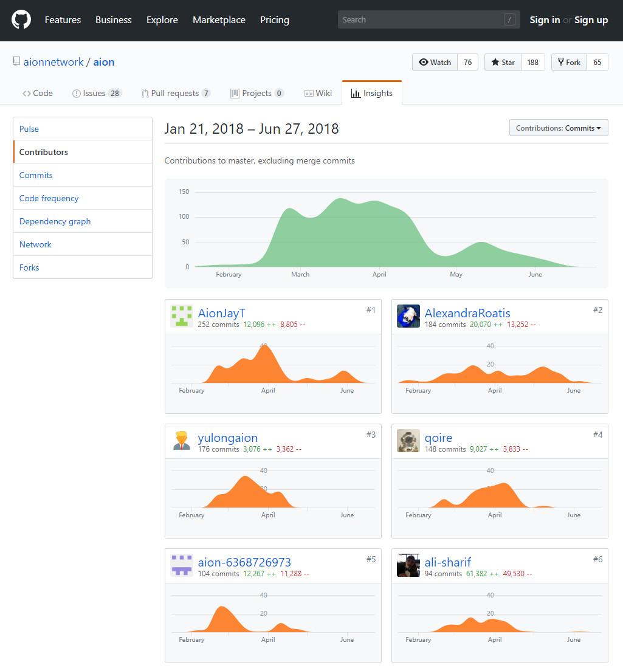Open qoire's avatar image
This screenshot has height=668, width=623.
pos(408,441)
